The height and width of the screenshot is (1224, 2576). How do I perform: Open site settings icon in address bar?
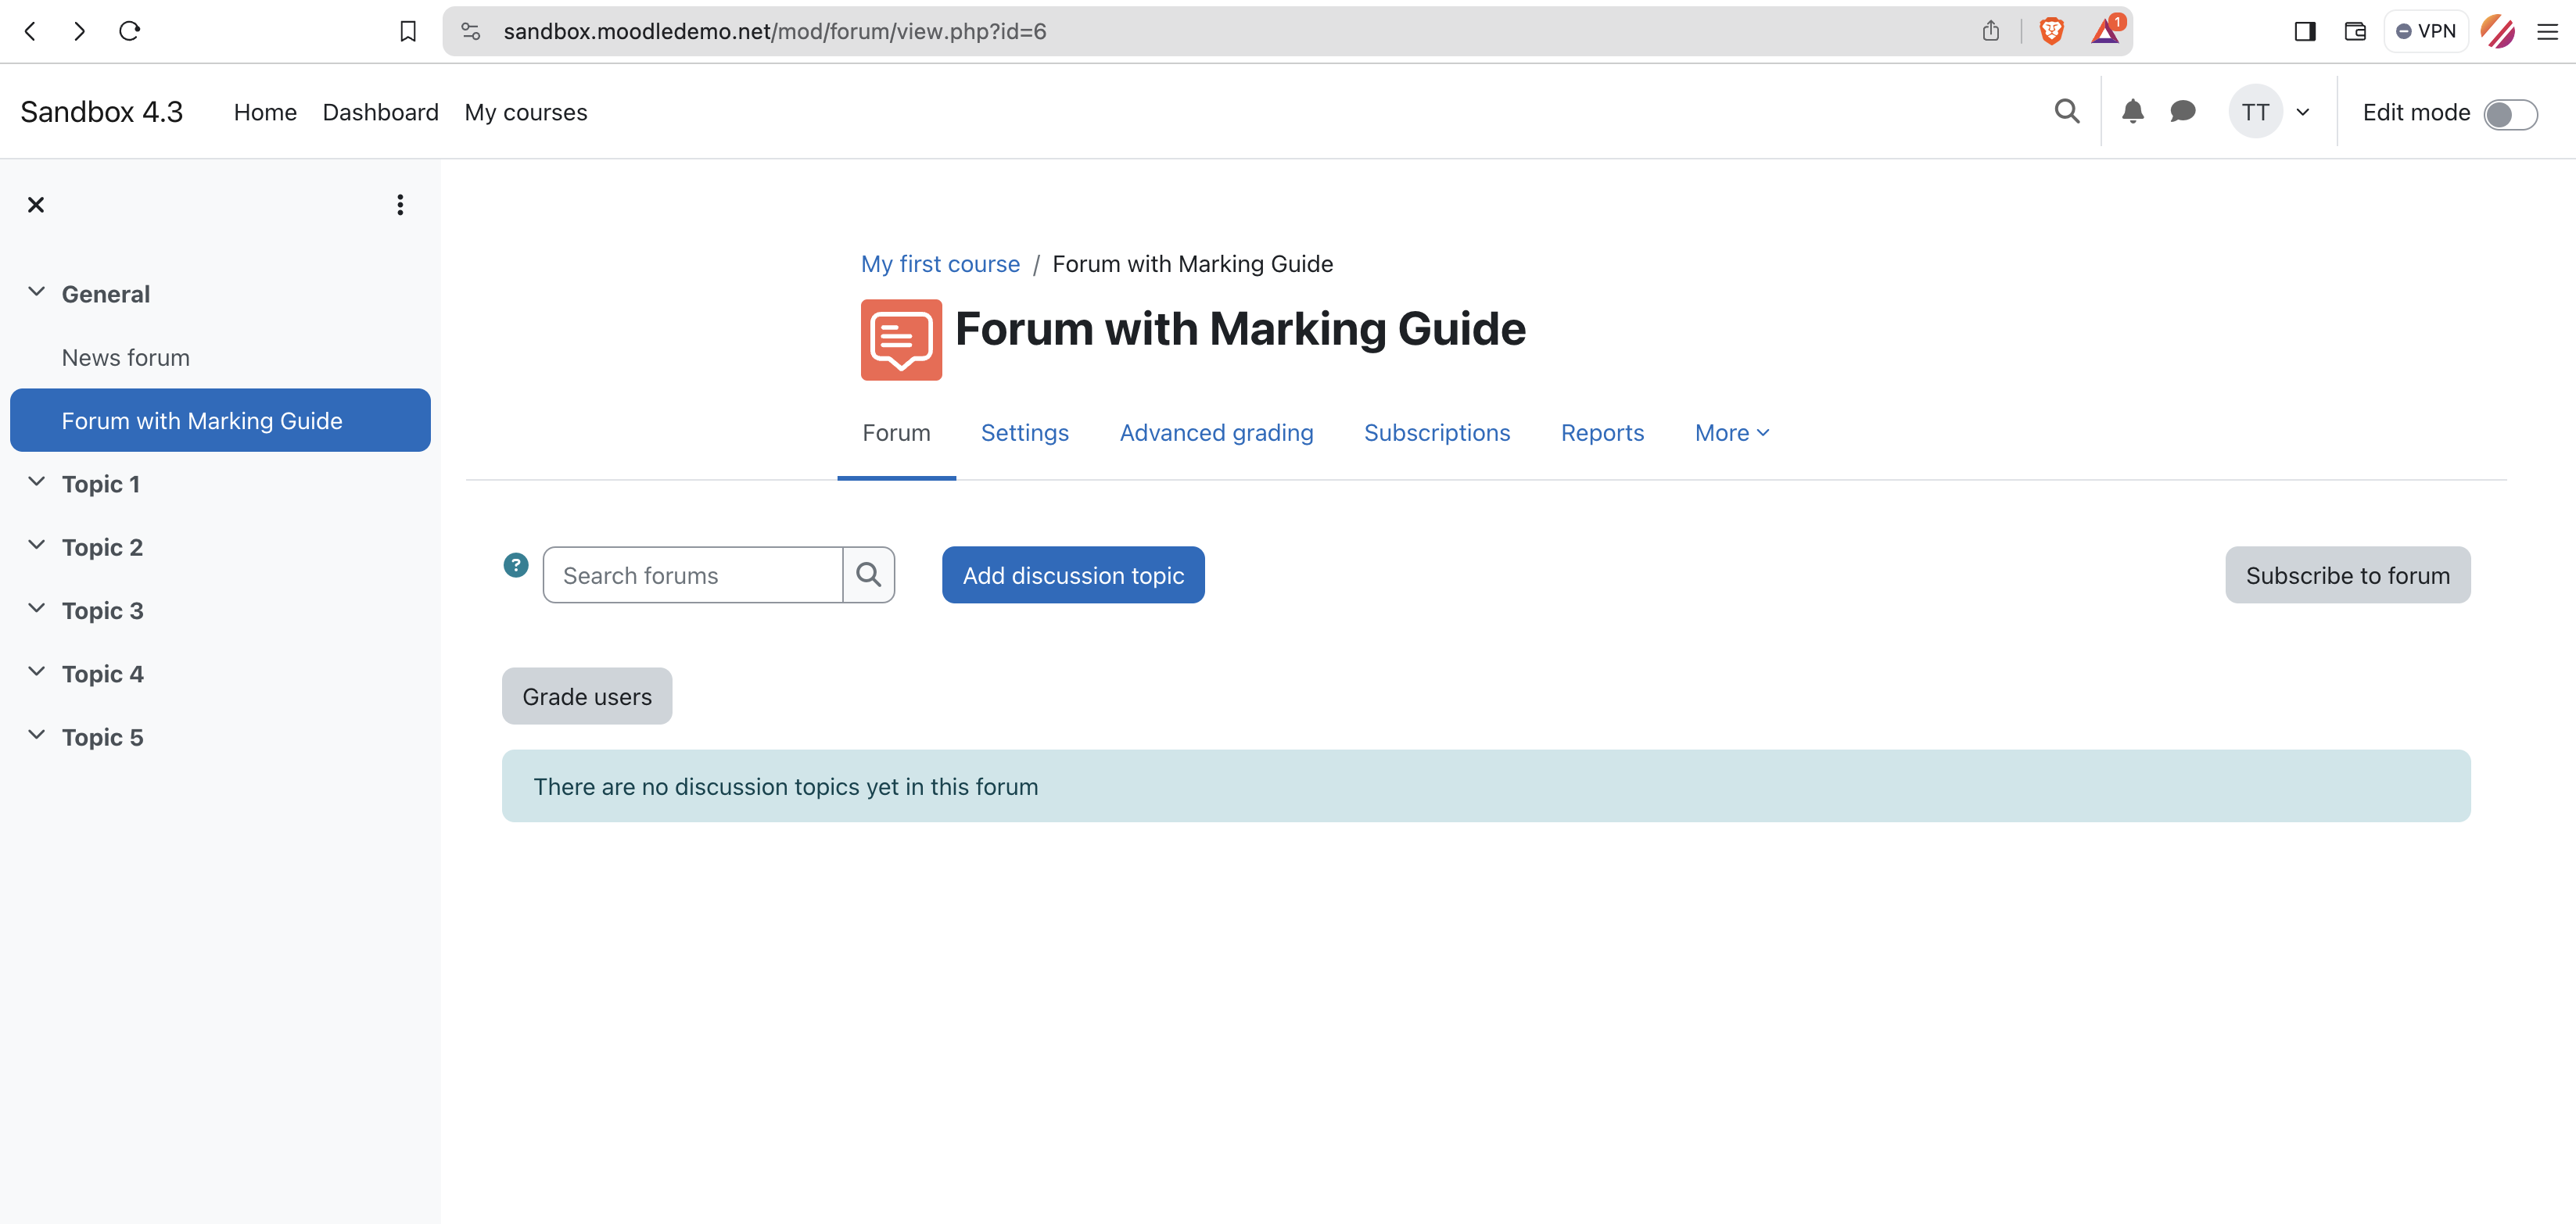click(471, 31)
